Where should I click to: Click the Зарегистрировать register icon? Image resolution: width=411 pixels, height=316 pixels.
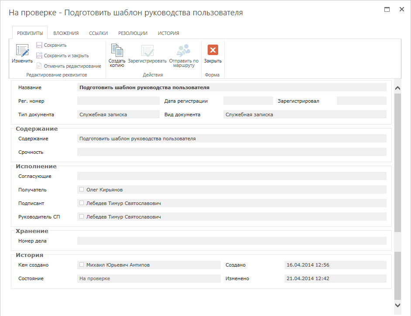point(147,50)
